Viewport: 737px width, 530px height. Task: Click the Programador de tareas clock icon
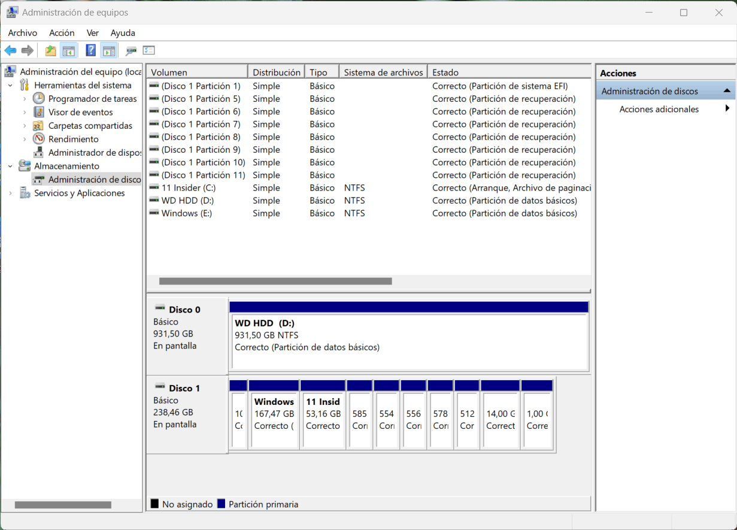[37, 98]
